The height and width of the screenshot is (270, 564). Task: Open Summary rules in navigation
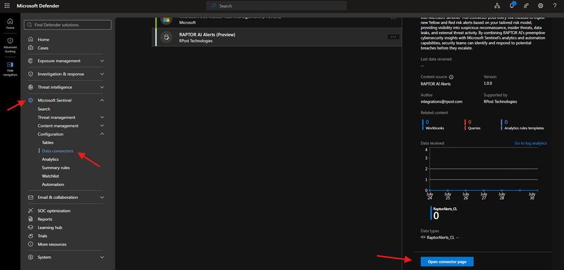(56, 168)
